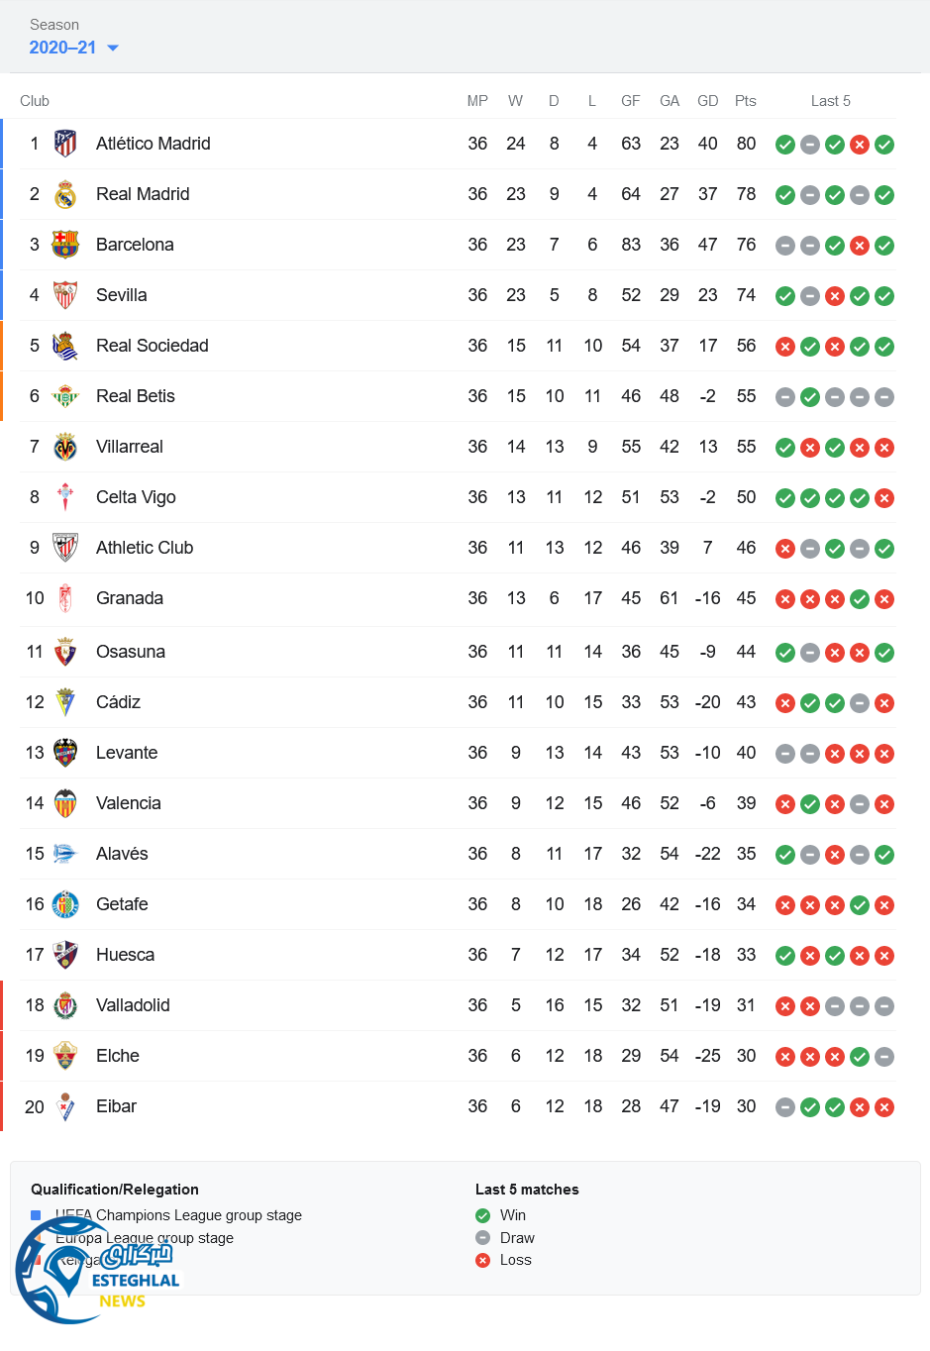930x1351 pixels.
Task: Open the 2020–21 season dropdown
Action: [74, 48]
